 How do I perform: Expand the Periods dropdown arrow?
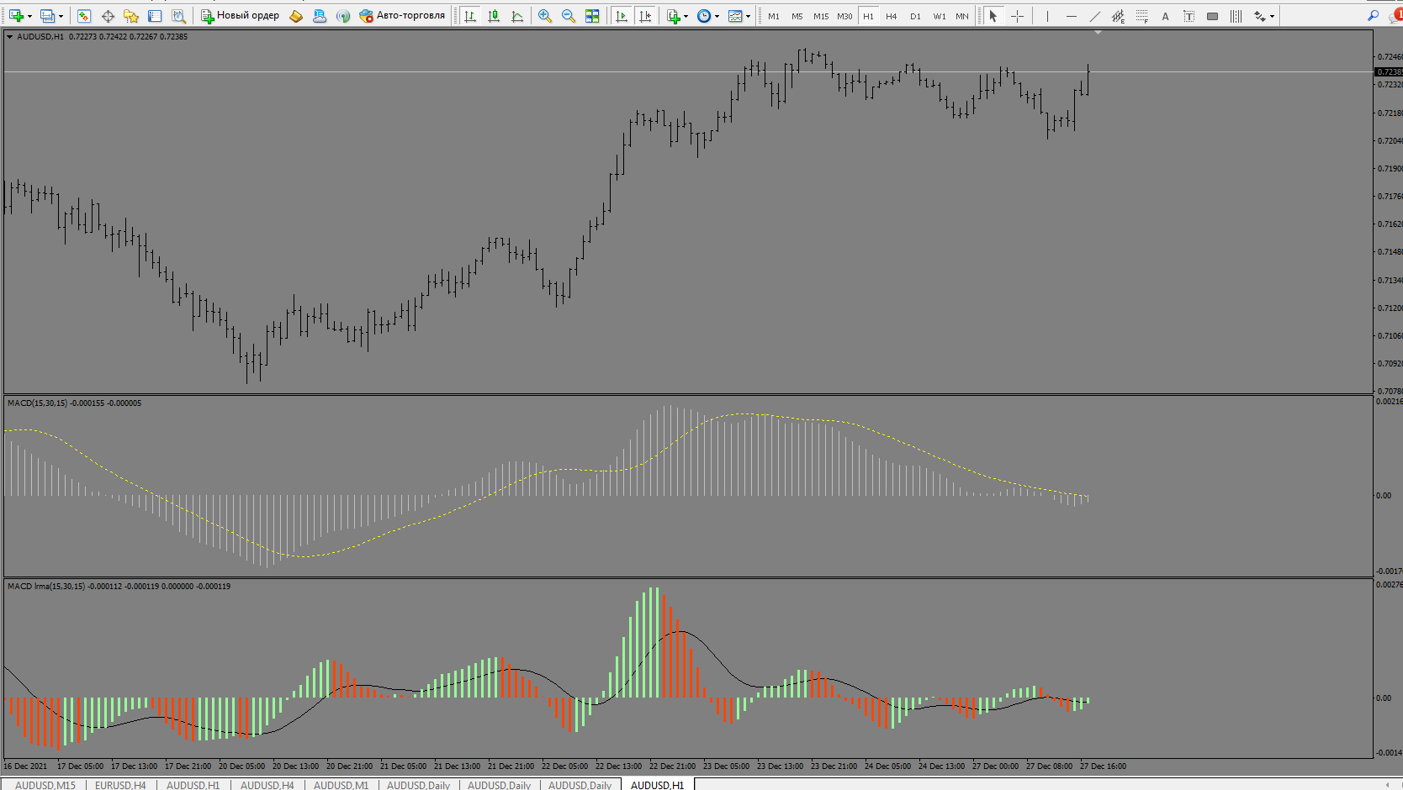pyautogui.click(x=717, y=16)
